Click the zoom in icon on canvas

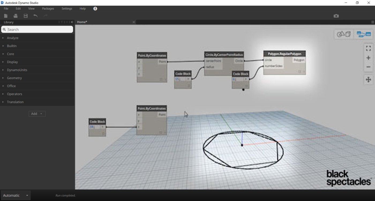point(368,58)
